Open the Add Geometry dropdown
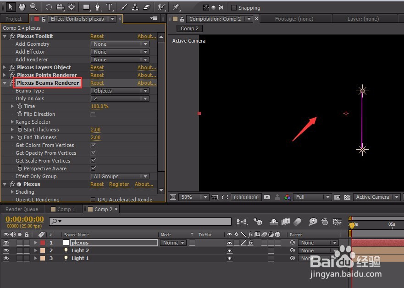The image size is (404, 288). 120,44
